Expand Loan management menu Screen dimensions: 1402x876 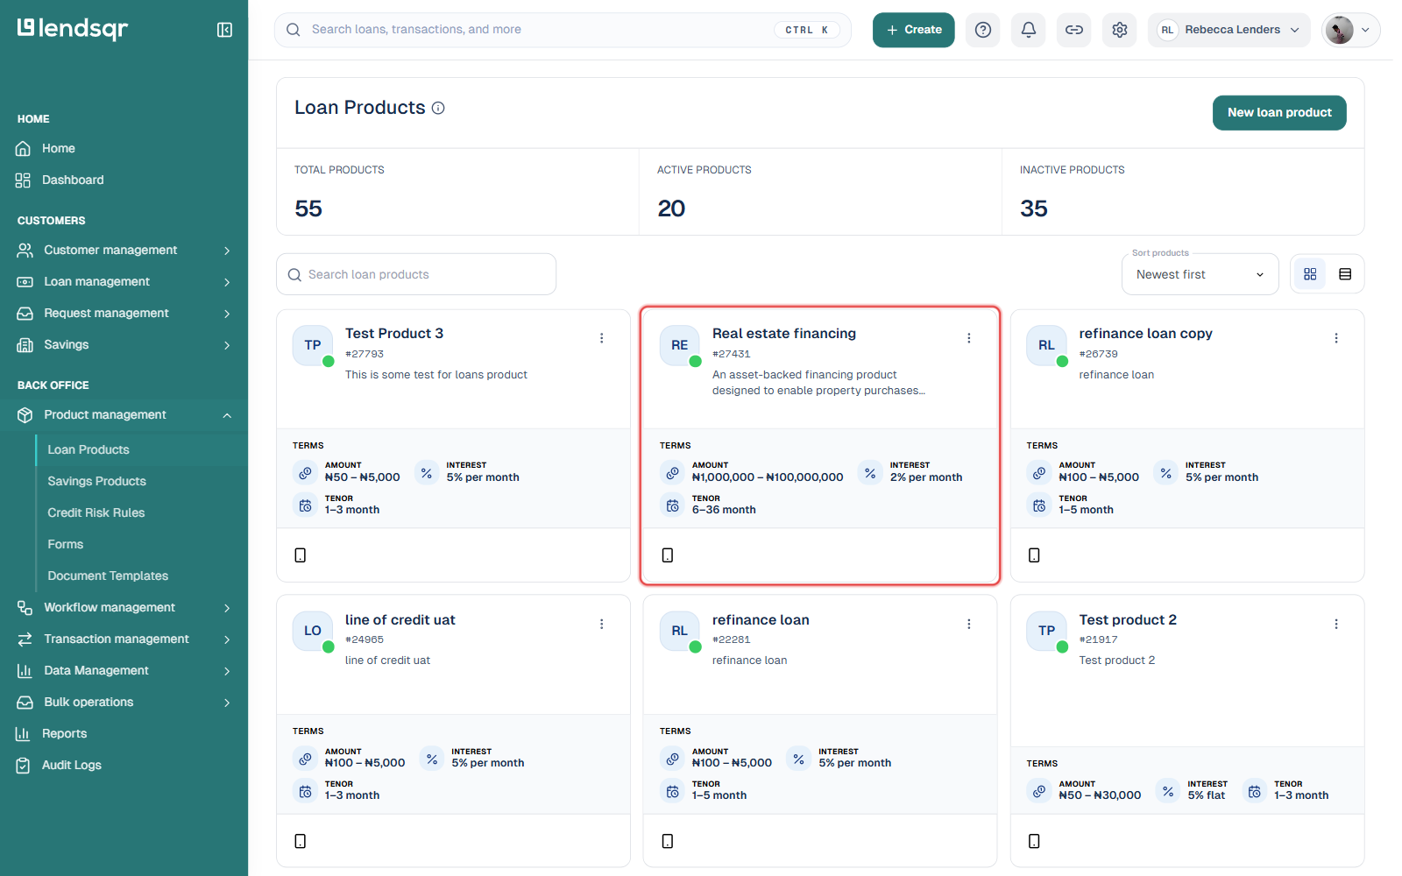tap(124, 282)
